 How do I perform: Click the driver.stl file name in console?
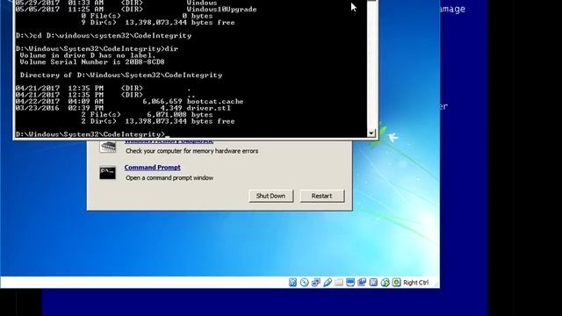pyautogui.click(x=209, y=108)
